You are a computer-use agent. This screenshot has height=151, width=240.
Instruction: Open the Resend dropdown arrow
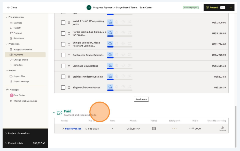tap(230, 7)
